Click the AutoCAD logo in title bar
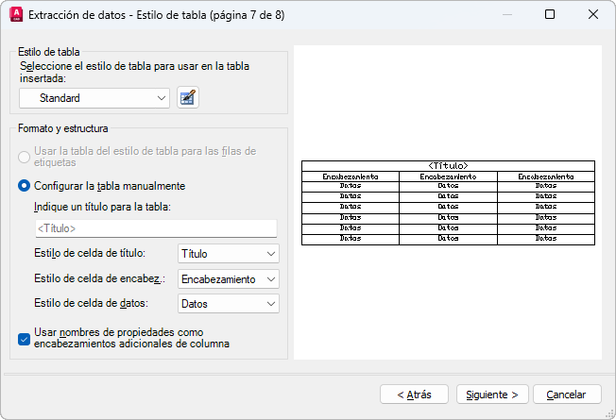 pos(16,15)
